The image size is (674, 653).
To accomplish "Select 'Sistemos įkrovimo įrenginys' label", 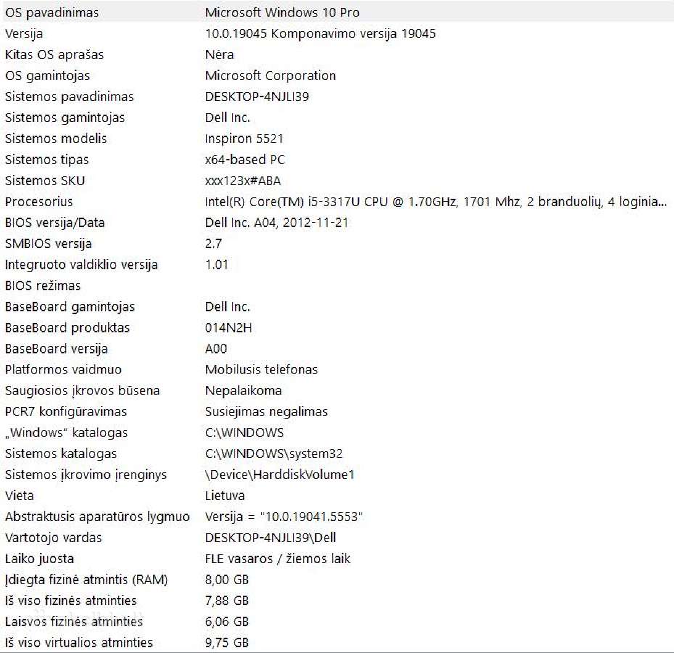I will pos(86,475).
